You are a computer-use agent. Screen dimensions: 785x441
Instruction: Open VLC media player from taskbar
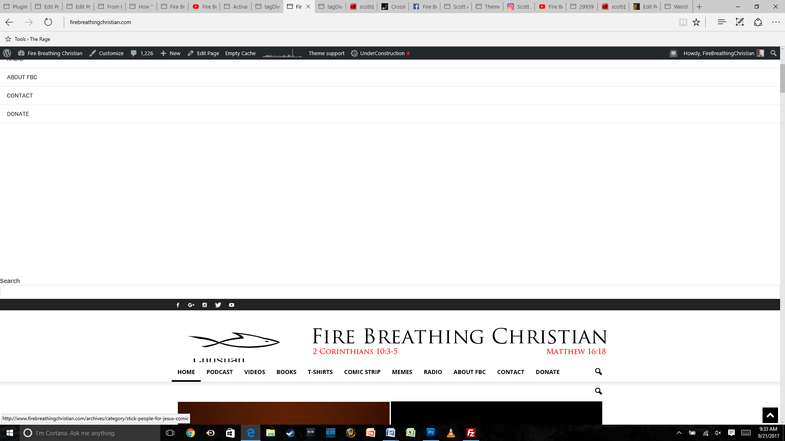[451, 433]
